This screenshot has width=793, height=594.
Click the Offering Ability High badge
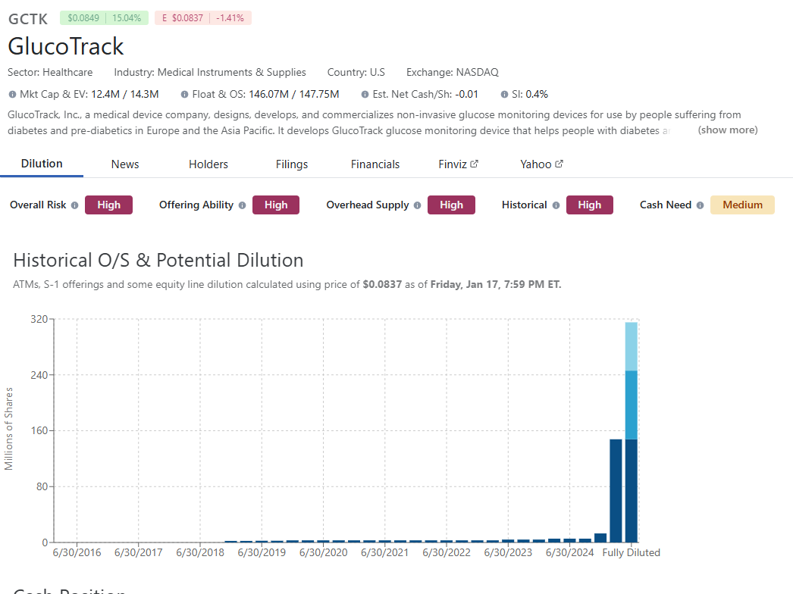(x=276, y=205)
